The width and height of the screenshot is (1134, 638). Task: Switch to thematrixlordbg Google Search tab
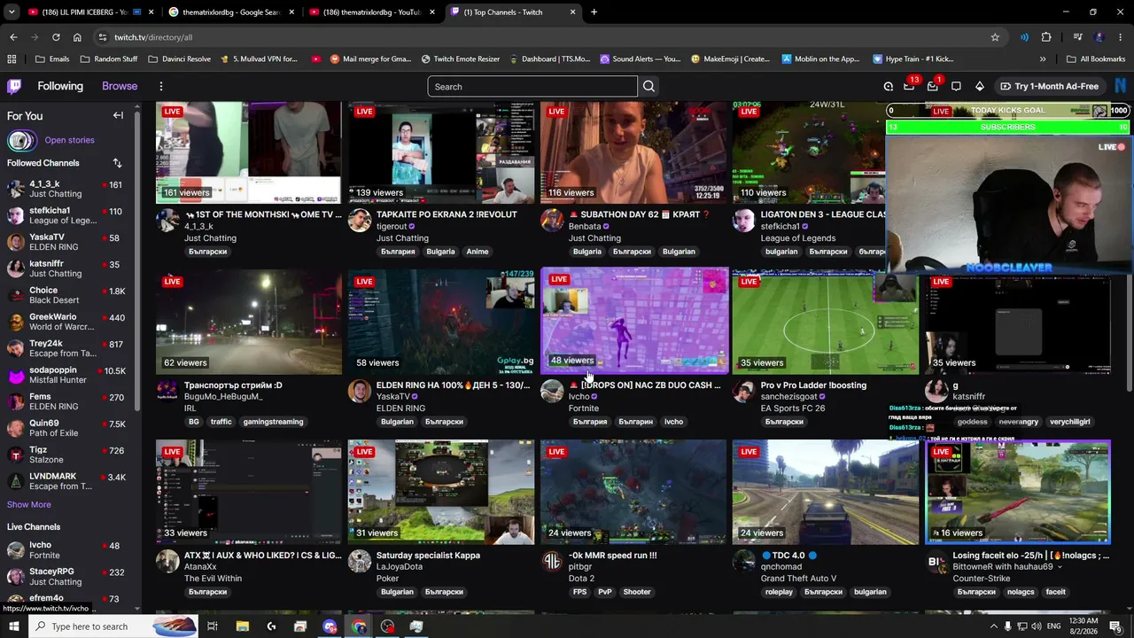230,12
